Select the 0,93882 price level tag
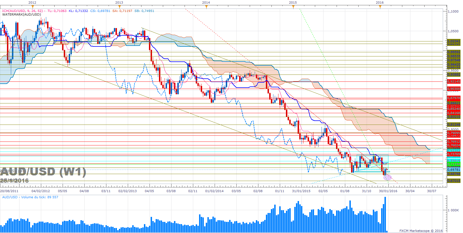Viewport: 463px width, 233px height. click(x=454, y=75)
